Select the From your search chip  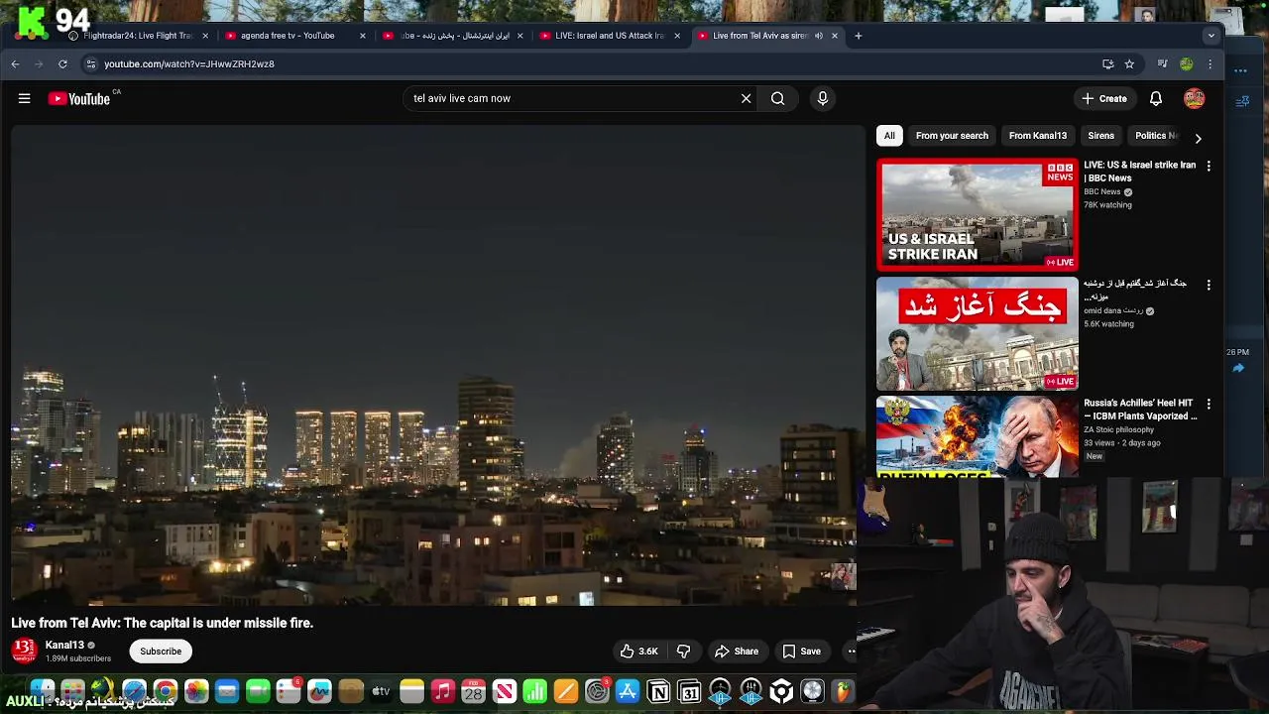952,136
